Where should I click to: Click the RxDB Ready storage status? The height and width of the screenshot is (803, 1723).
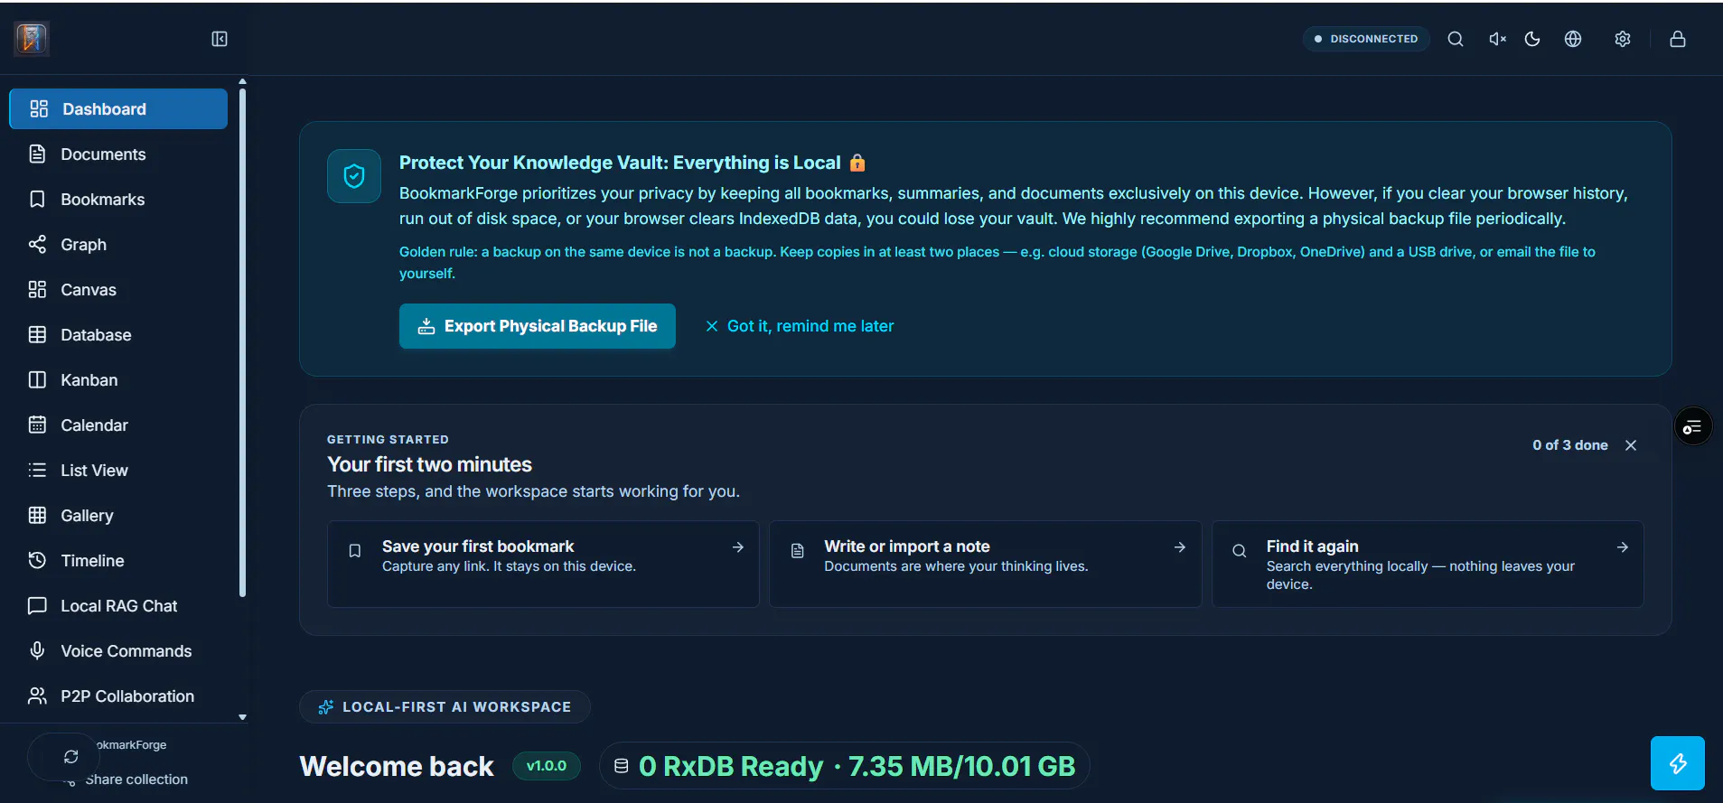pos(845,766)
